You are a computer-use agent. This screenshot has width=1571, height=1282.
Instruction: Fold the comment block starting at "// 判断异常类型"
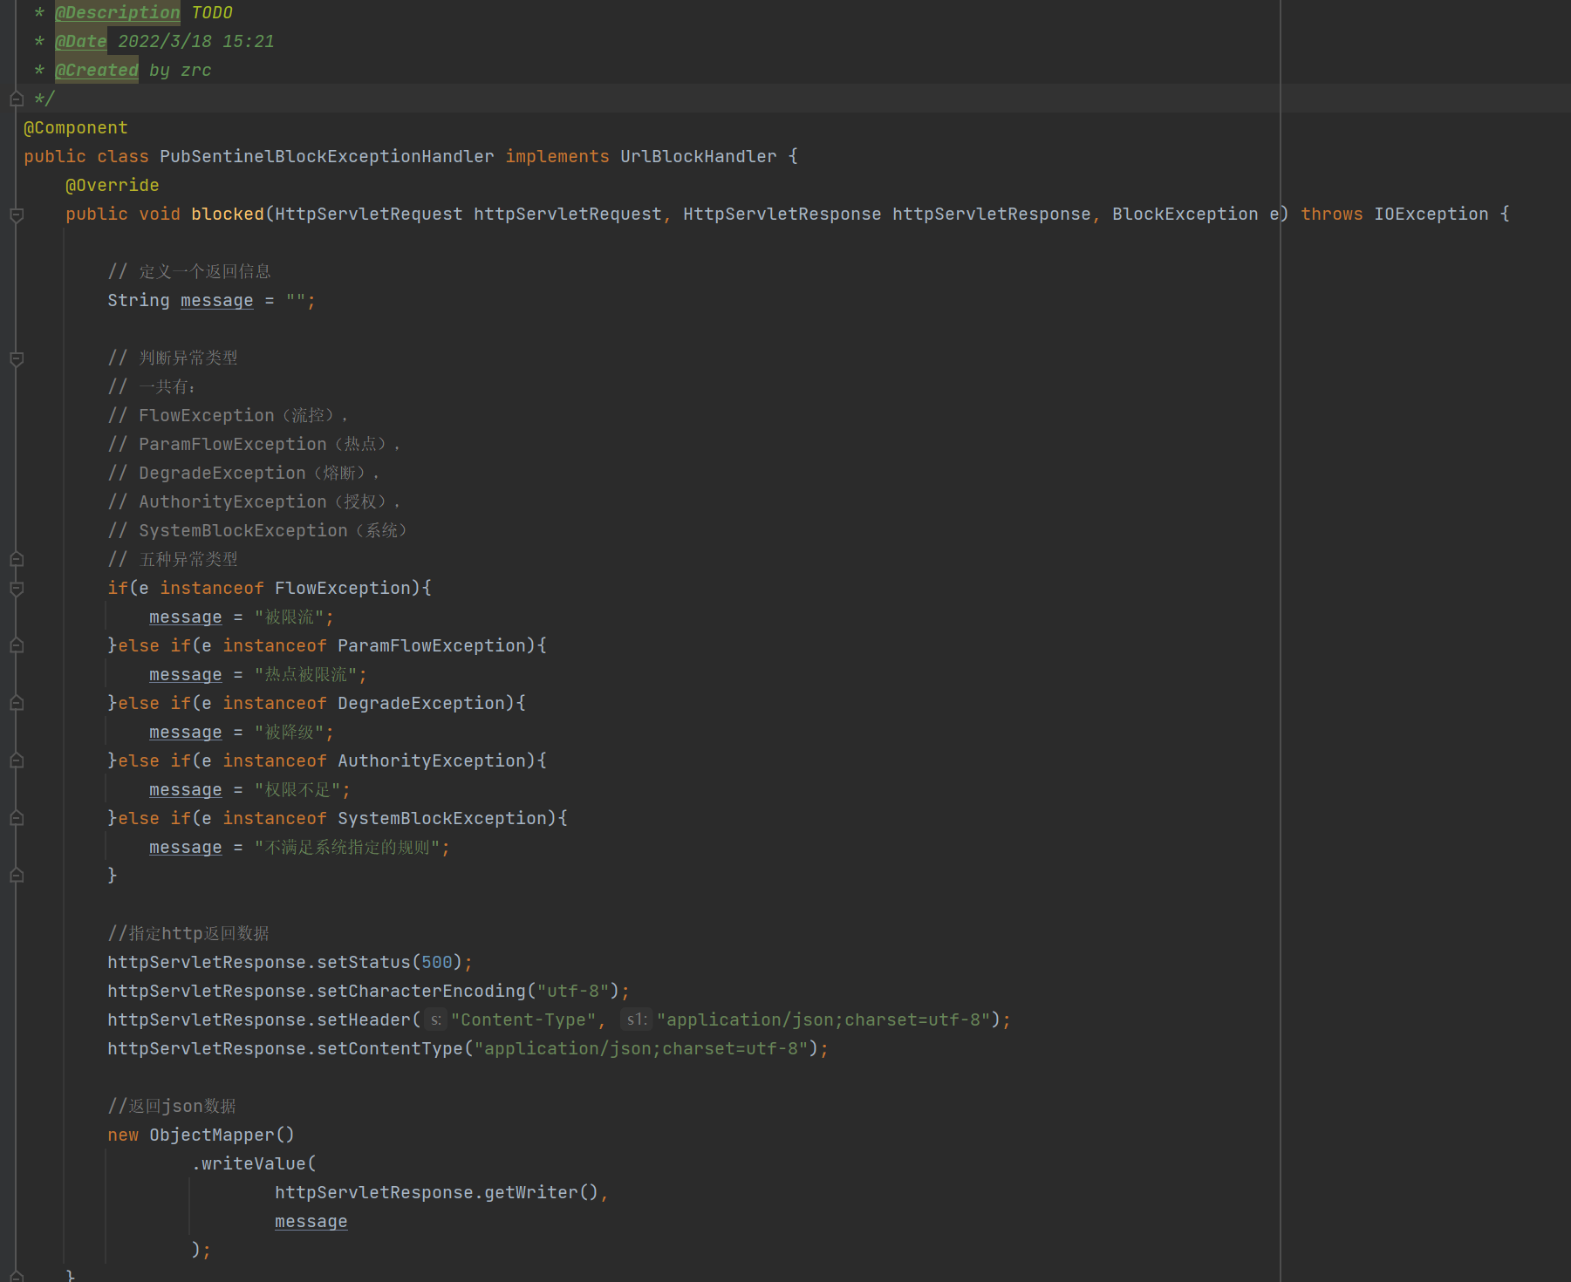[17, 358]
